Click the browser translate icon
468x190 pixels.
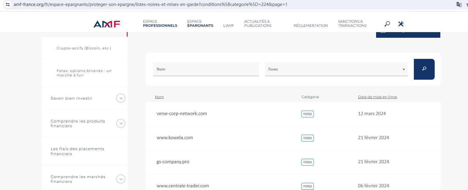[x=459, y=4]
